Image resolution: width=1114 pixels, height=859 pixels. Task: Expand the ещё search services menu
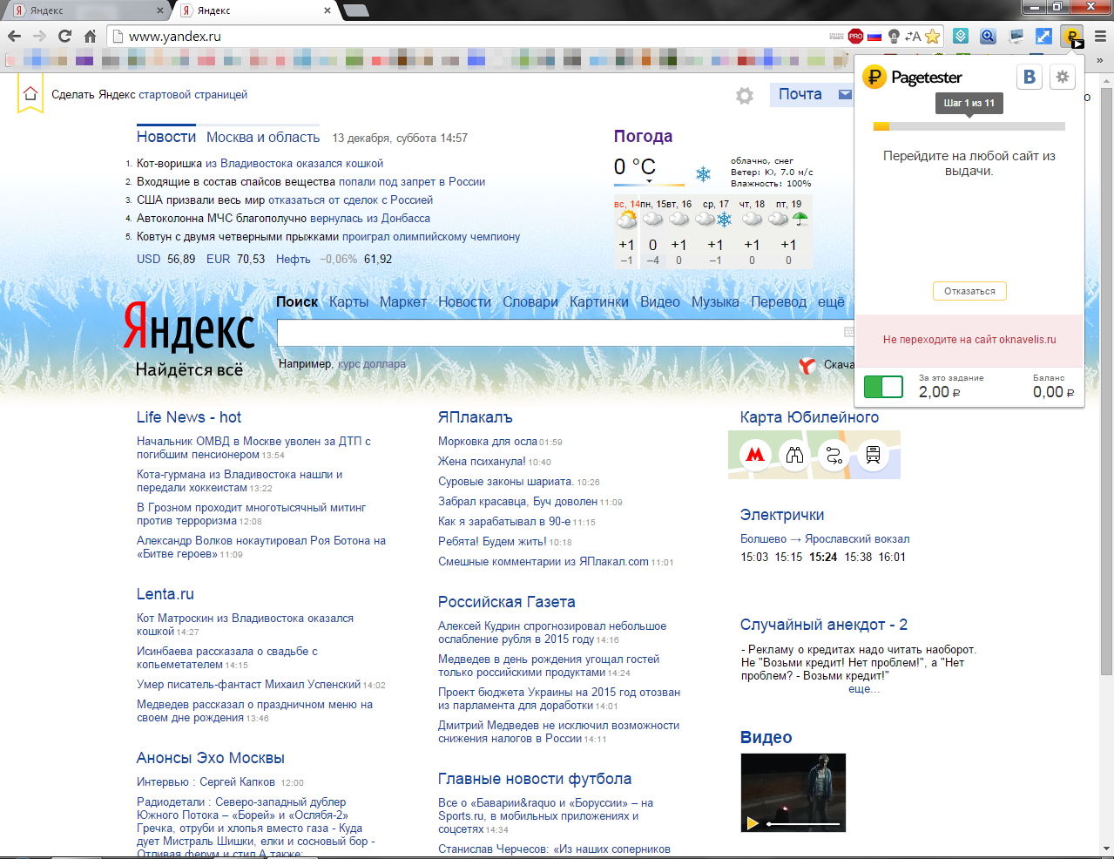coord(831,301)
